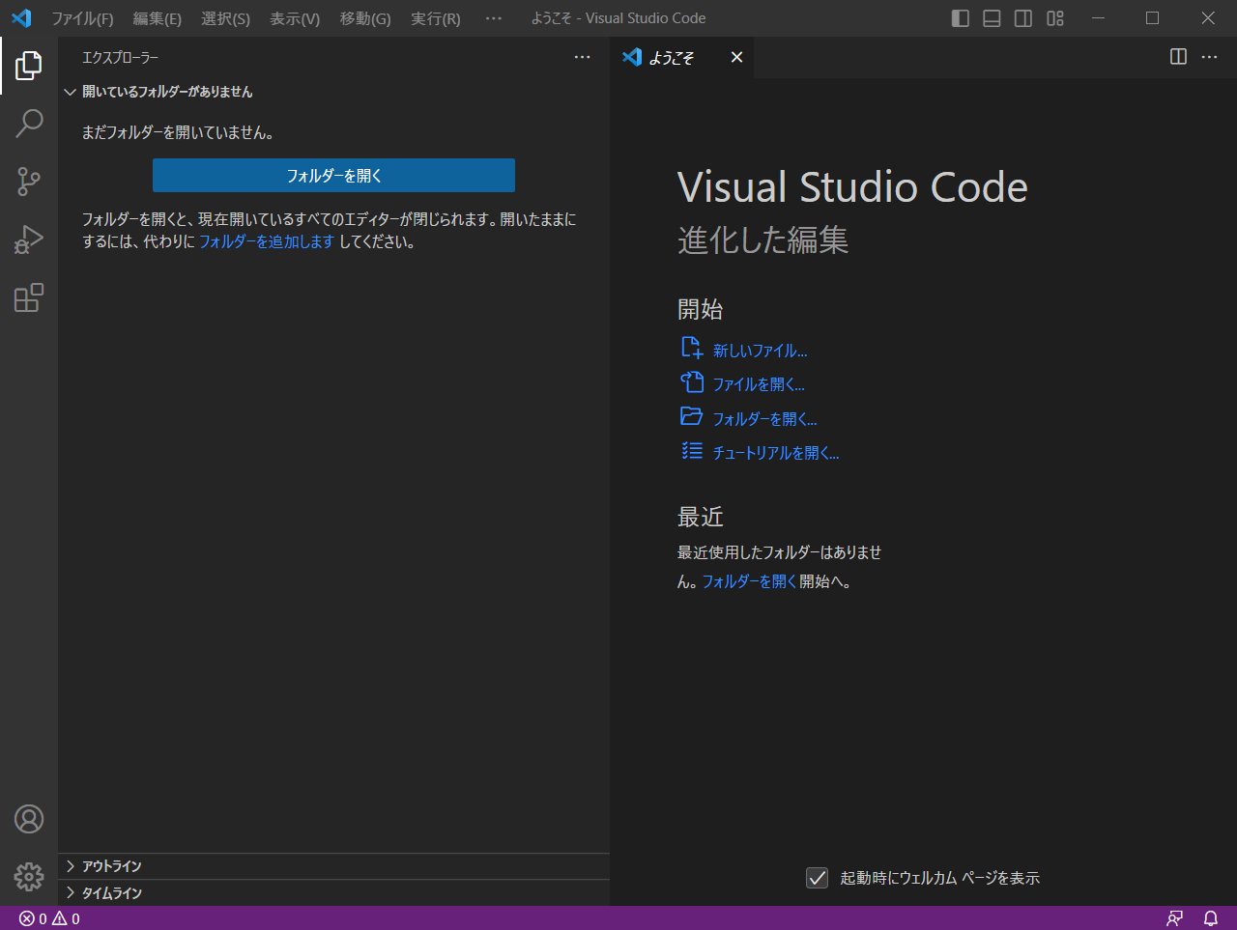The image size is (1237, 930).
Task: Open the Search view in activity bar
Action: [x=29, y=124]
